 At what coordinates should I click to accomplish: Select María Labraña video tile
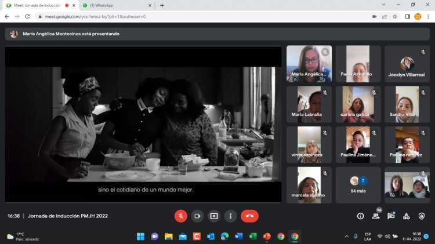[x=309, y=104]
